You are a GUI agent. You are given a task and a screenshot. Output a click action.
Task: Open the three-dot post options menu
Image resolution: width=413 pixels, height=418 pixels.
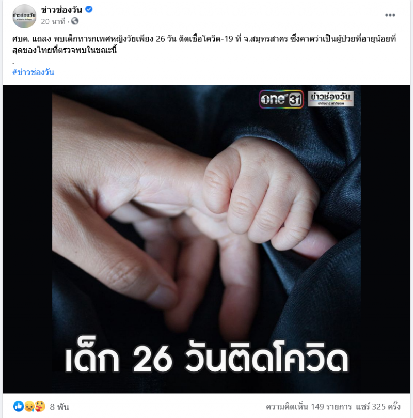click(390, 15)
